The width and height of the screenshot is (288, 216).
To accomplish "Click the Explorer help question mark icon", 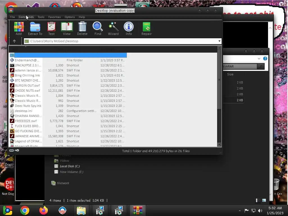I will [x=265, y=58].
